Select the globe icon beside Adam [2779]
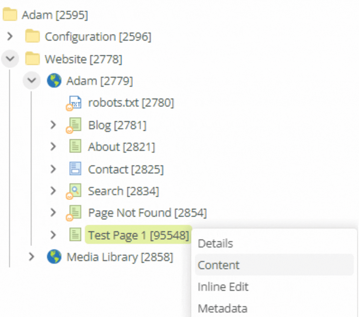The height and width of the screenshot is (317, 359). 54,80
